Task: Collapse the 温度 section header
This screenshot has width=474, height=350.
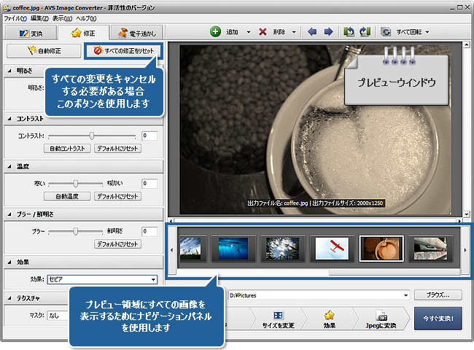Action: point(9,166)
